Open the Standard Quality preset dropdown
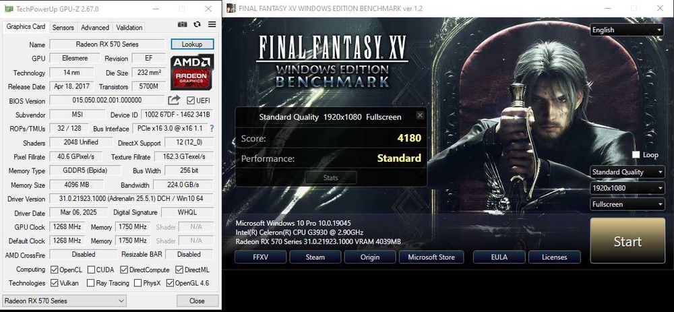 [627, 172]
